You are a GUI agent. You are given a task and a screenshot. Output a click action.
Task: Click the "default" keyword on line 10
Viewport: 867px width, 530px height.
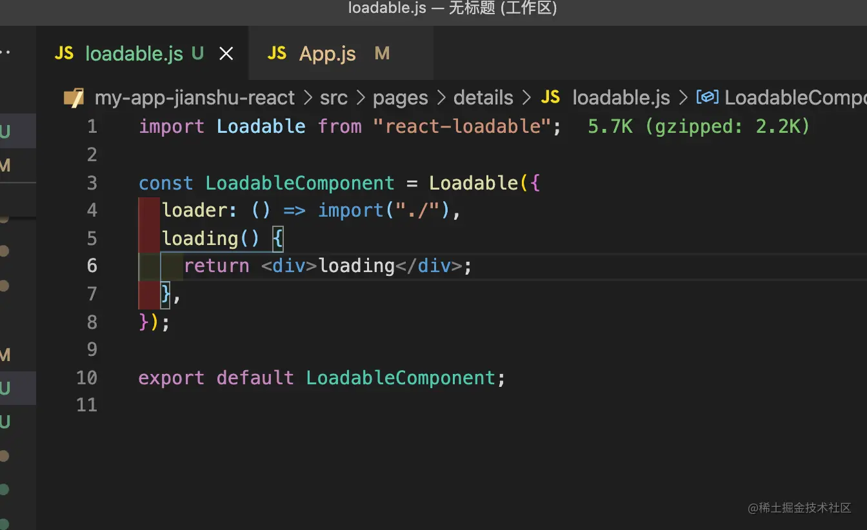point(255,378)
